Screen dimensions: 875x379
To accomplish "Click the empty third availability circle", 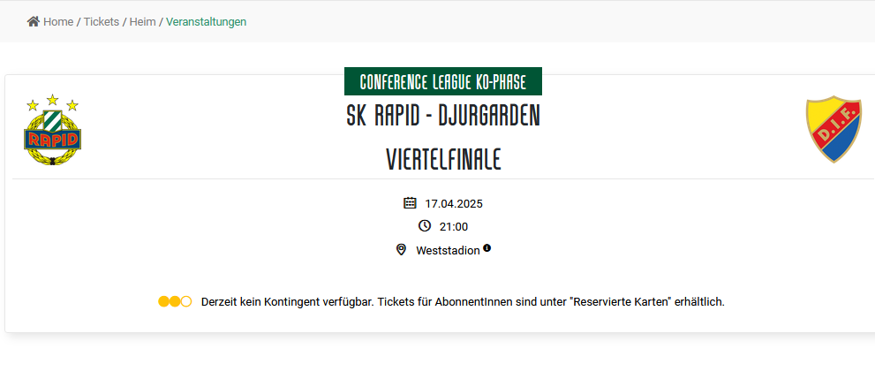I will (x=186, y=301).
